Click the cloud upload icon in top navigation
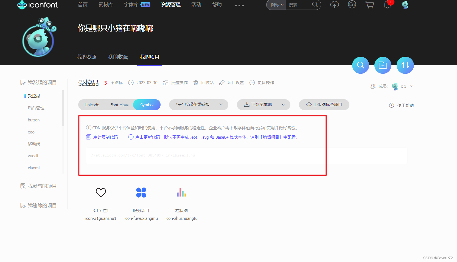 pos(334,5)
